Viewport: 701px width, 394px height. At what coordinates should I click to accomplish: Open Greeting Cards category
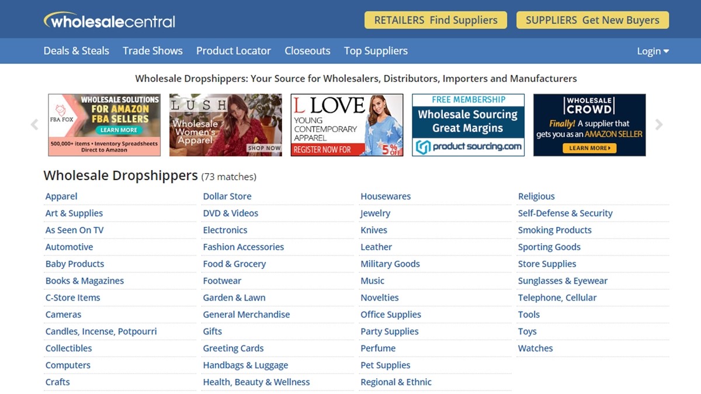pyautogui.click(x=233, y=349)
